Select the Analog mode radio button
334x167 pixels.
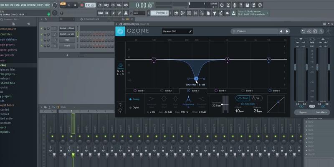(130, 99)
